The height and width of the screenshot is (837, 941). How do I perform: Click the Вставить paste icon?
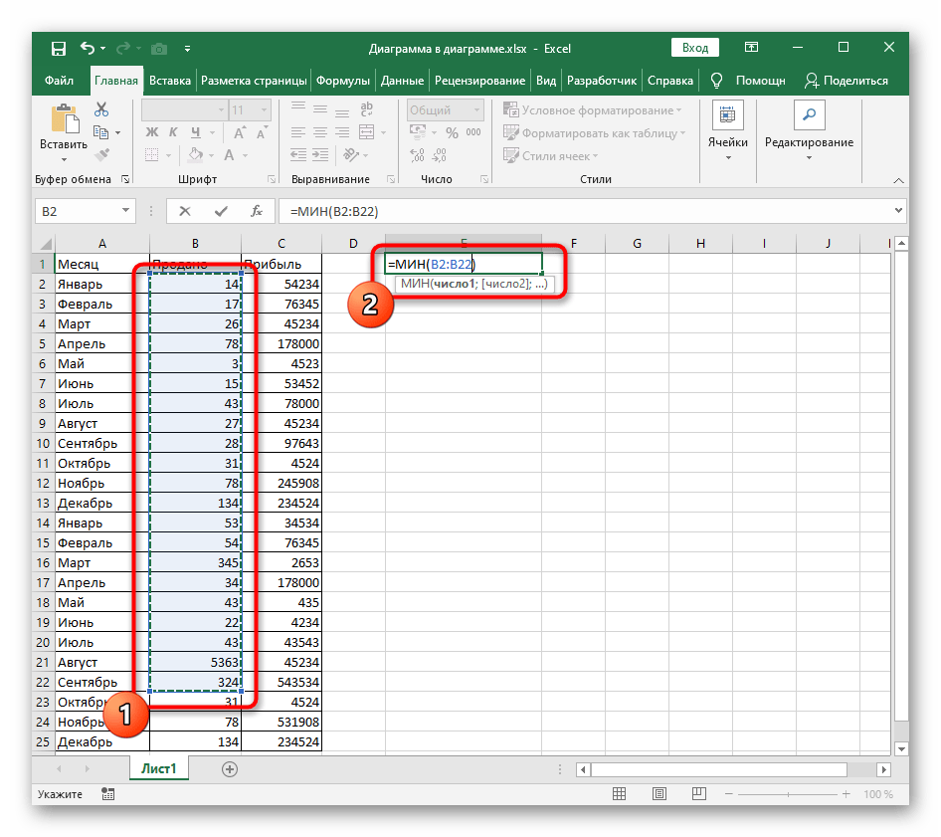[65, 118]
